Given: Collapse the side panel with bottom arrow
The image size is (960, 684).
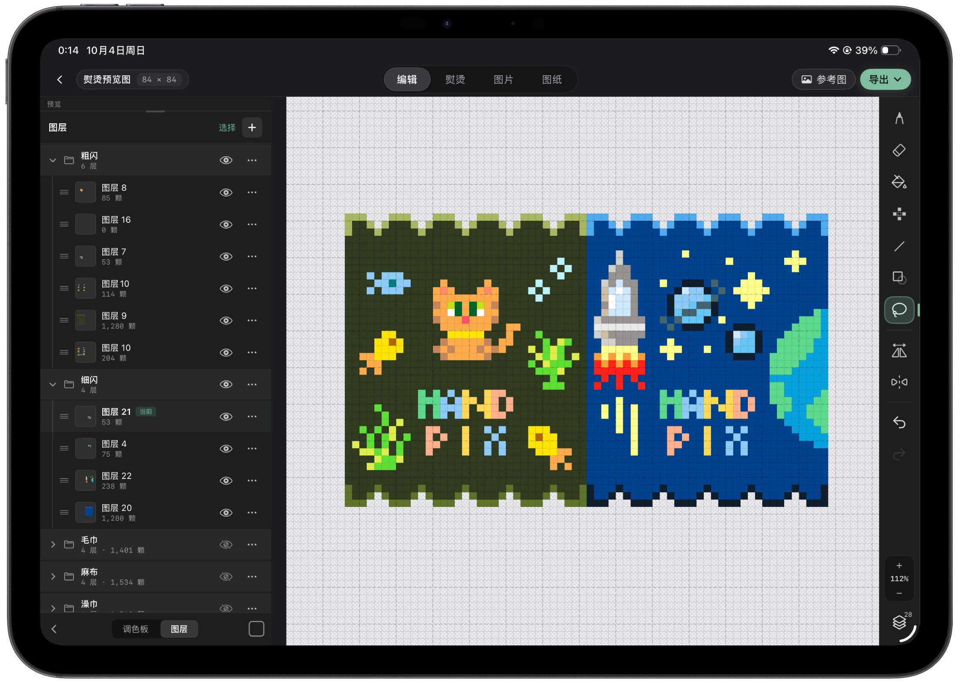Looking at the screenshot, I should (54, 628).
